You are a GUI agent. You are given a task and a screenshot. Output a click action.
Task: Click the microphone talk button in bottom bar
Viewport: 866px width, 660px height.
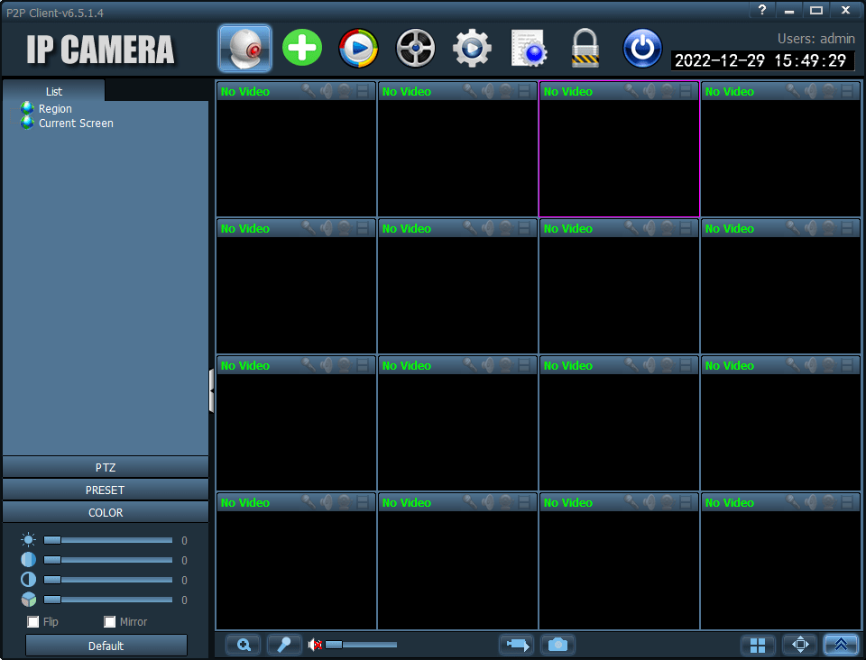[x=284, y=645]
